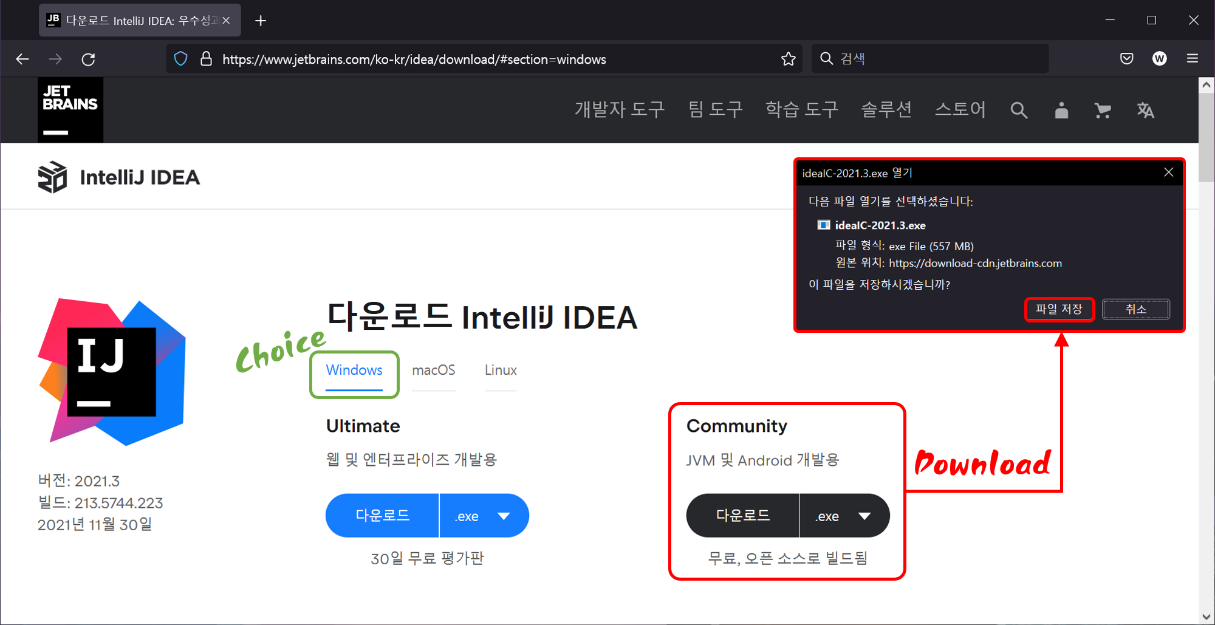Click 취소 to cancel the download
This screenshot has width=1215, height=625.
pos(1136,309)
